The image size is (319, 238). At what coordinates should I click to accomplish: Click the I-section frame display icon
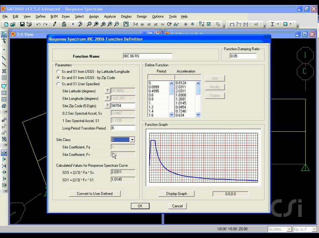pyautogui.click(x=272, y=24)
